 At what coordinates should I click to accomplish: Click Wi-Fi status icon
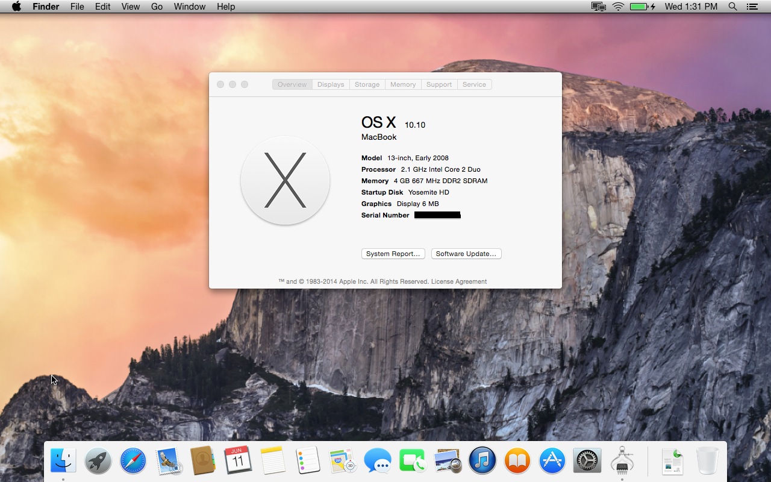point(618,7)
